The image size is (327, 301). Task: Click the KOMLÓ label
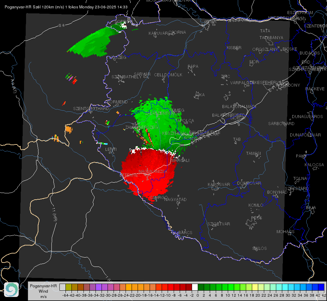(x=256, y=205)
